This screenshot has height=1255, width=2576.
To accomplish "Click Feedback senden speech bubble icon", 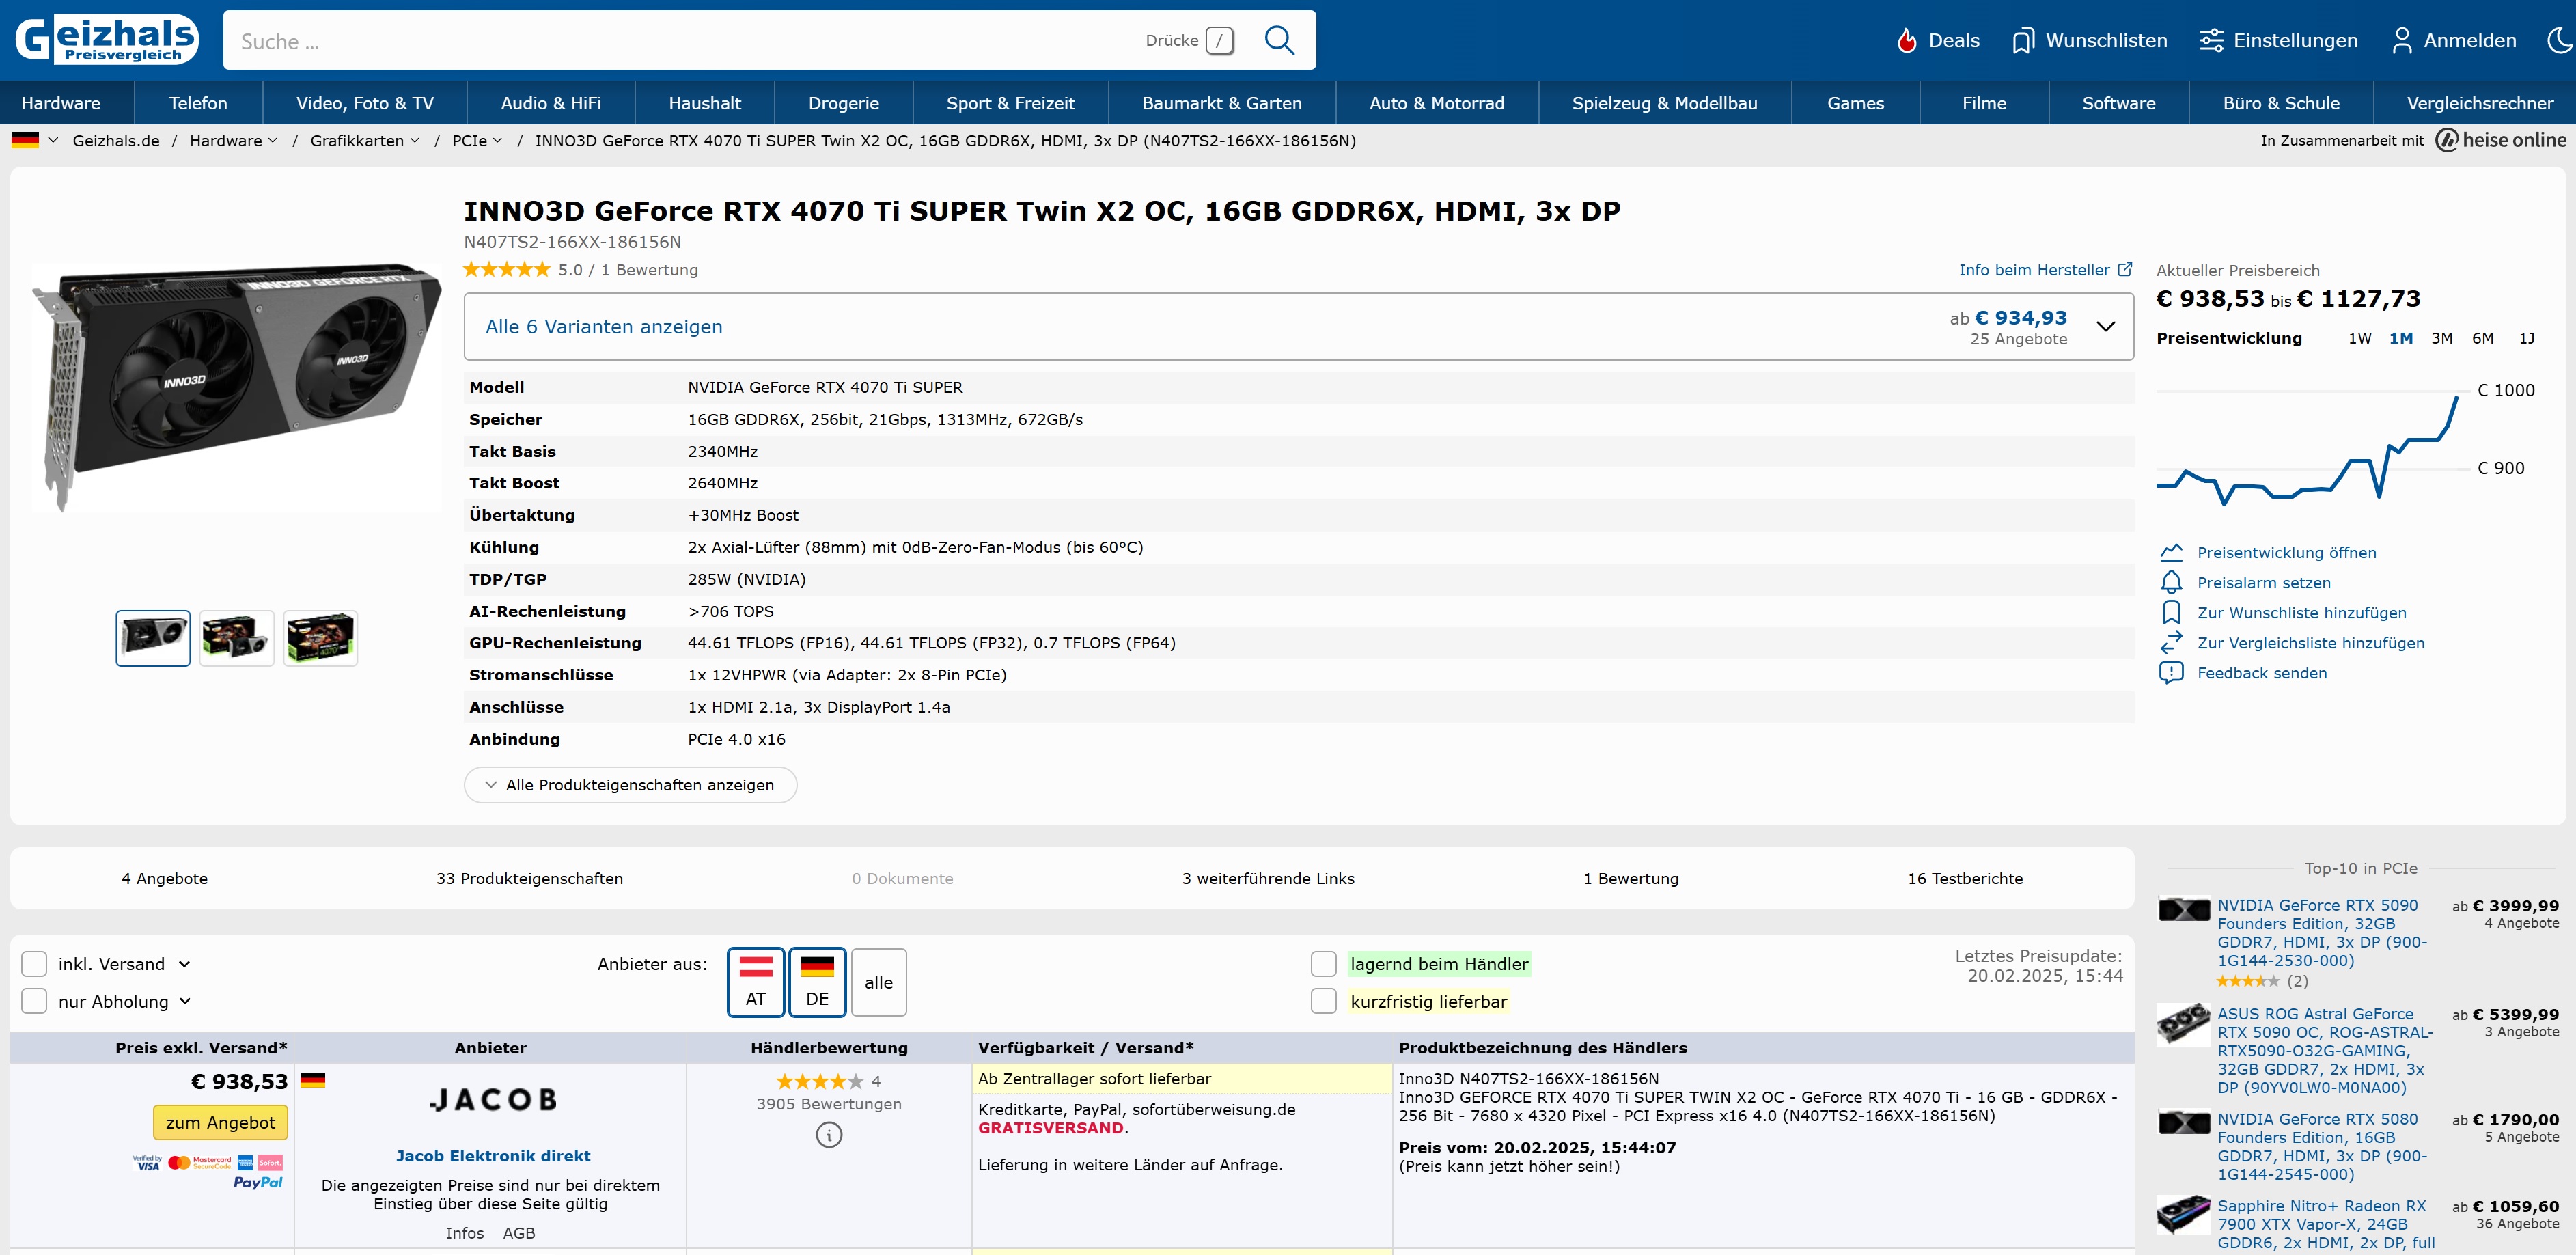I will click(2171, 673).
